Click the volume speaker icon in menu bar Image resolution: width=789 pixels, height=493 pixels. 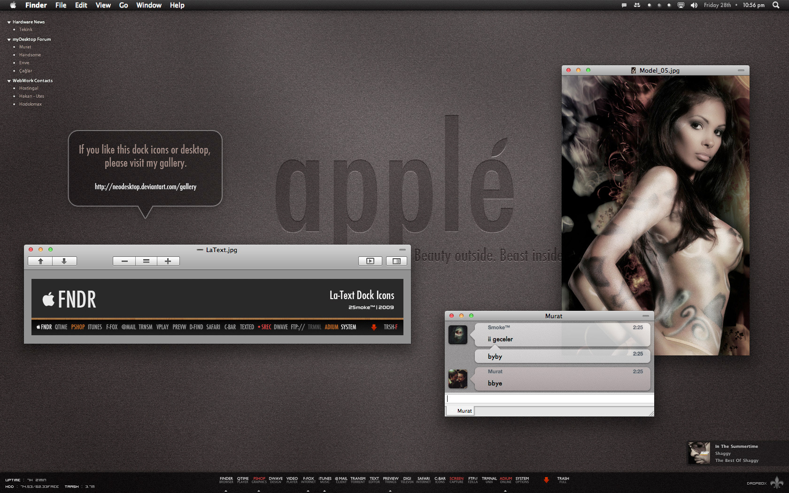[x=694, y=5]
